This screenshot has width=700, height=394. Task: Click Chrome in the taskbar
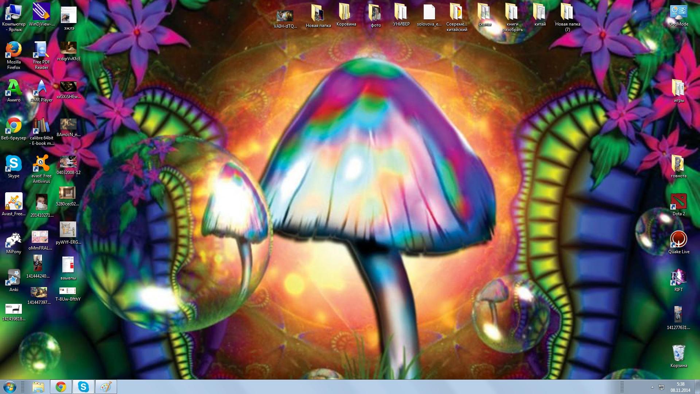coord(61,387)
